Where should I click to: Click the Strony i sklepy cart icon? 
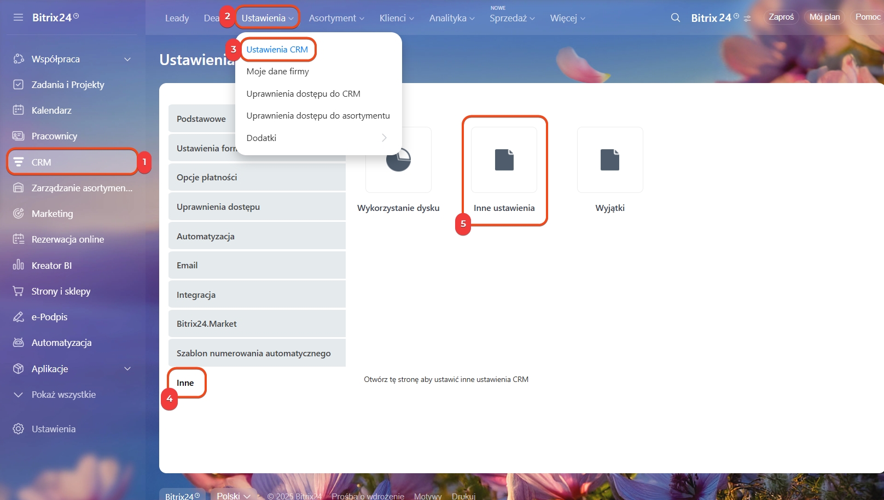(x=18, y=291)
